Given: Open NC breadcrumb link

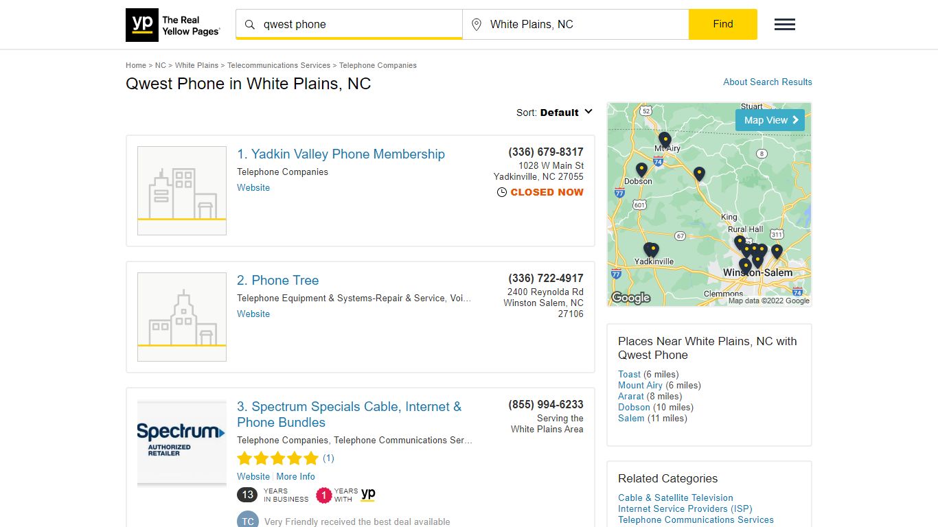Looking at the screenshot, I should point(161,65).
